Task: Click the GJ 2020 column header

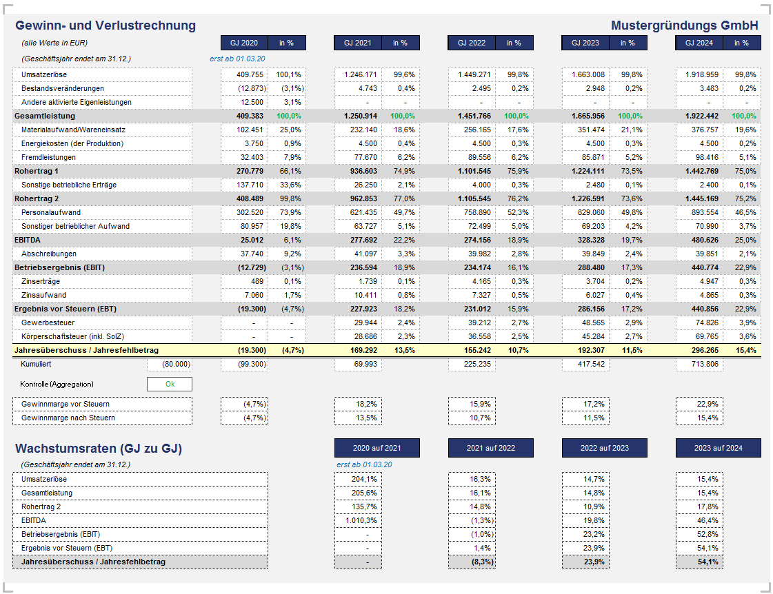Action: point(243,43)
